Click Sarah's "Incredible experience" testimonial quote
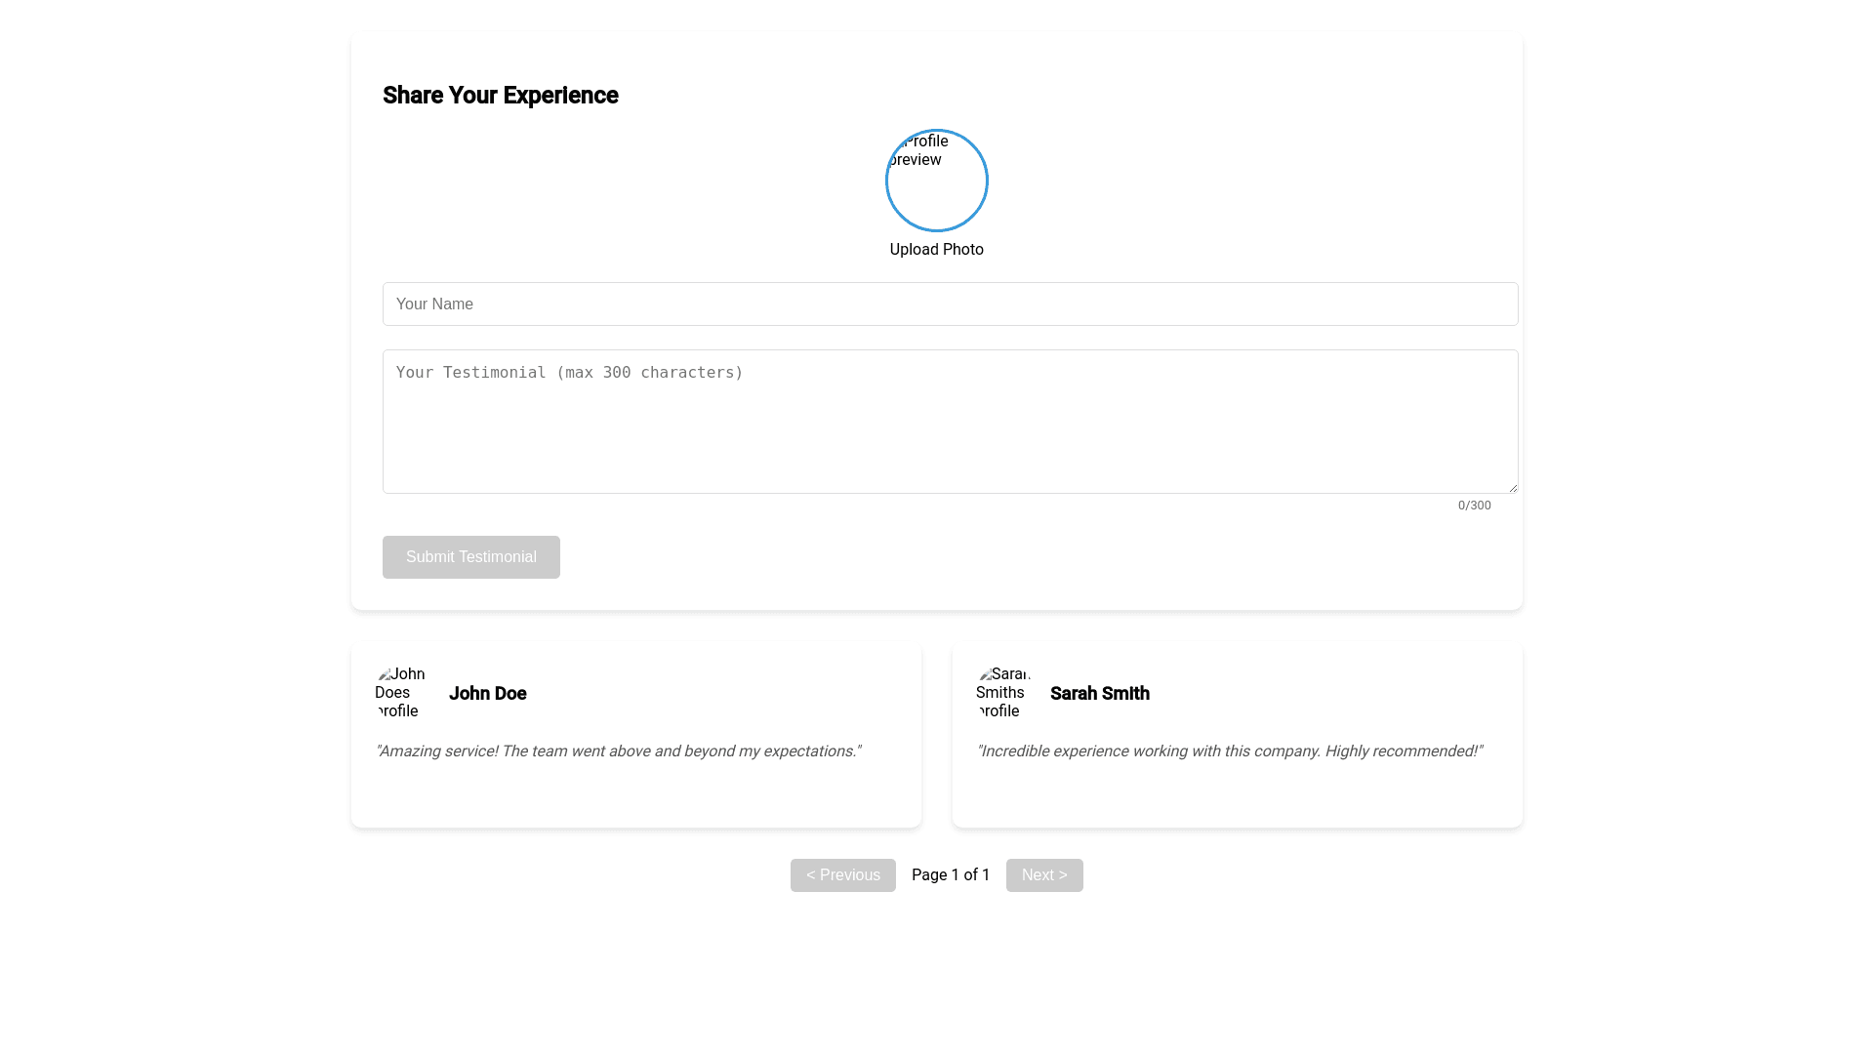This screenshot has height=1054, width=1874. point(1229,751)
